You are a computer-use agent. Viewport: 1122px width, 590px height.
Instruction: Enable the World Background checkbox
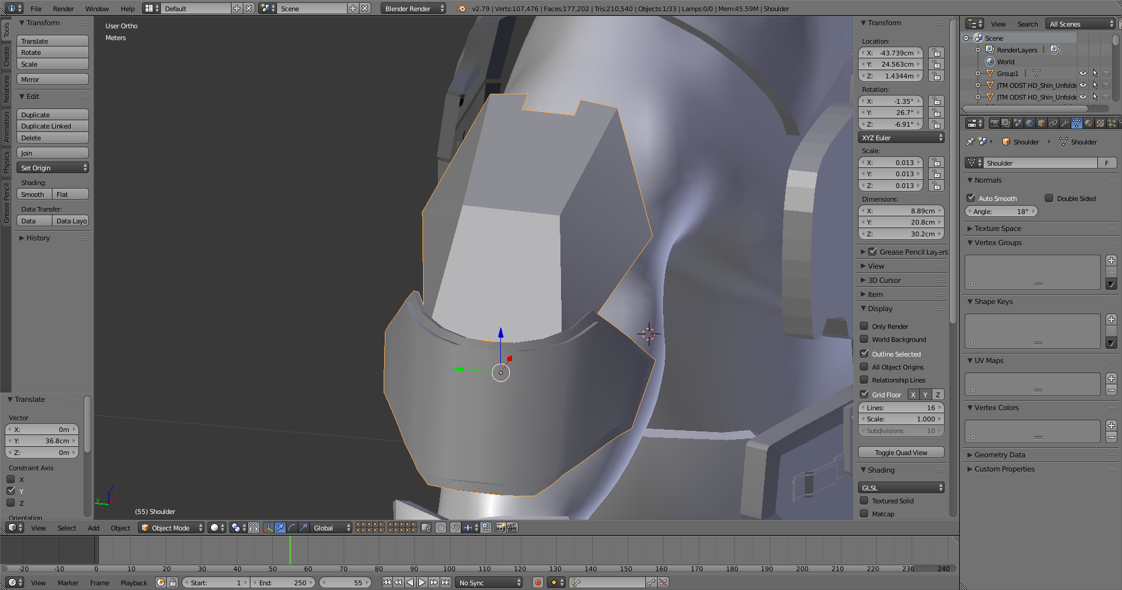tap(864, 339)
